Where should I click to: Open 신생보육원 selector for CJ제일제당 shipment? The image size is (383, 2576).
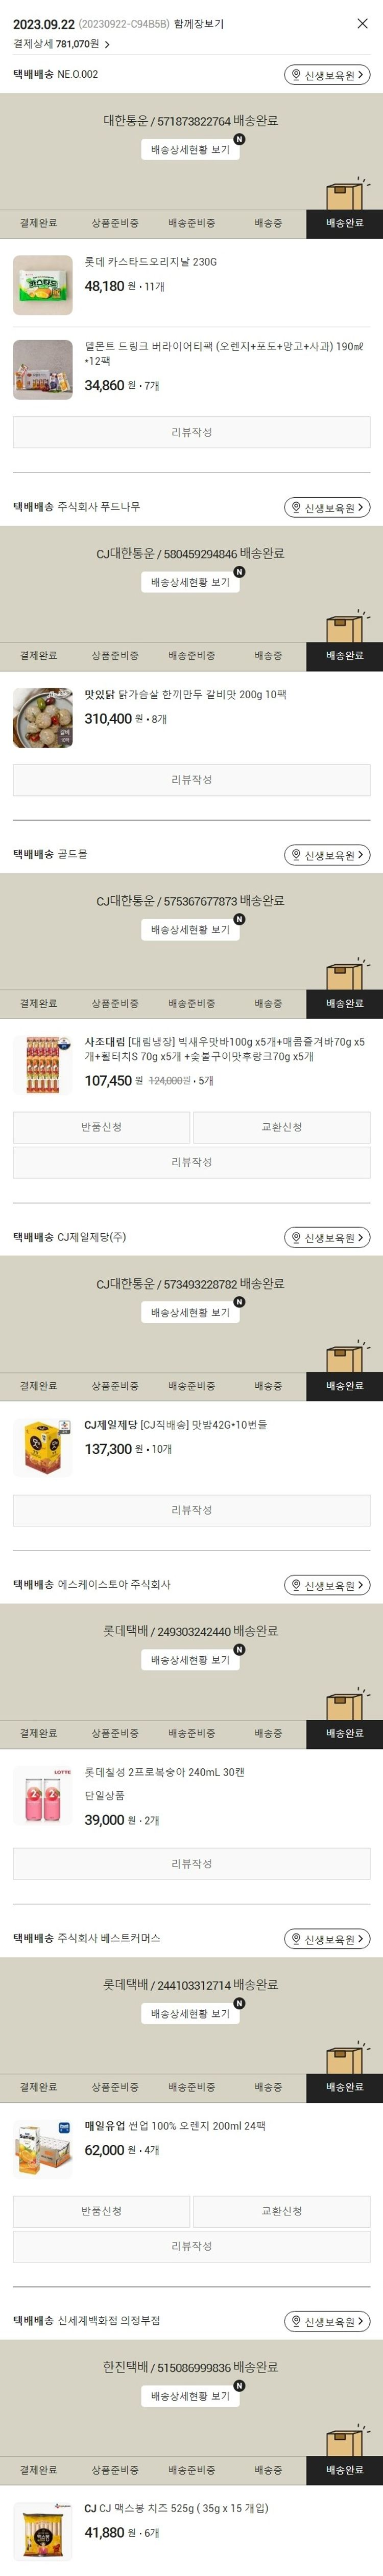[327, 1238]
